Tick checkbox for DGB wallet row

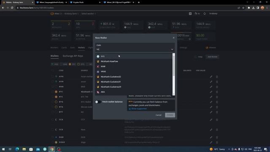53,137
